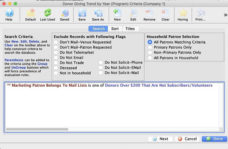Image resolution: width=228 pixels, height=149 pixels.
Task: Expand toolbar overflow chevron
Action: pyautogui.click(x=225, y=15)
